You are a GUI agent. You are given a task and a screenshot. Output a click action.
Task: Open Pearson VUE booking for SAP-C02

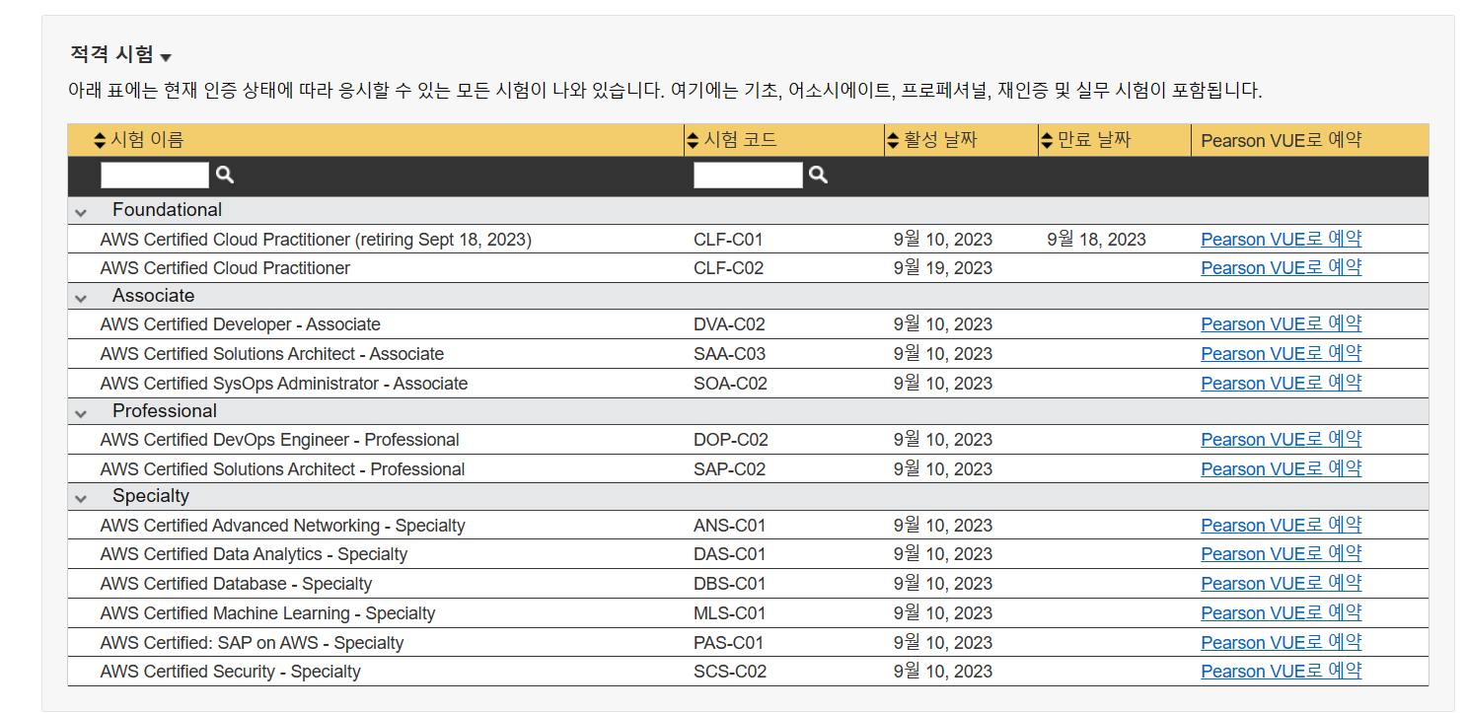pos(1281,469)
